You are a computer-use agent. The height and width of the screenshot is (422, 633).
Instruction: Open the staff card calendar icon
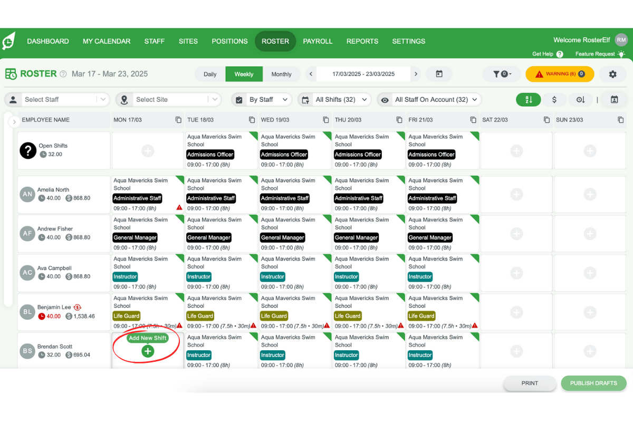coord(614,99)
